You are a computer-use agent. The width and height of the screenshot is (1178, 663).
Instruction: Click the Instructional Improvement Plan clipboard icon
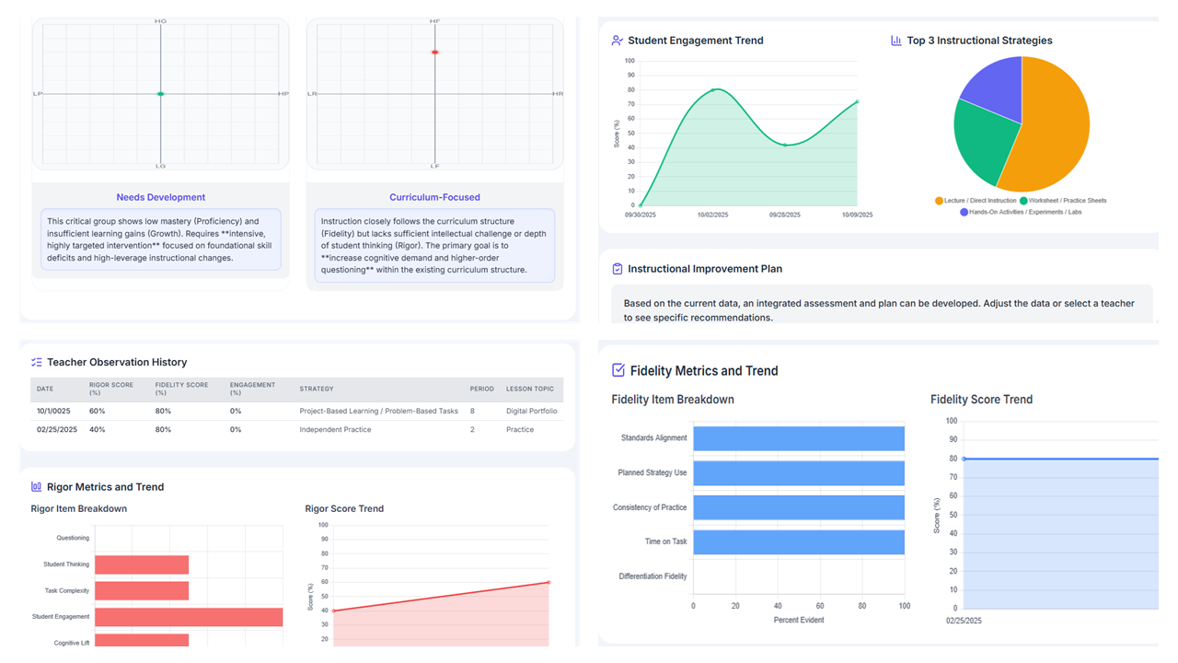pos(617,269)
